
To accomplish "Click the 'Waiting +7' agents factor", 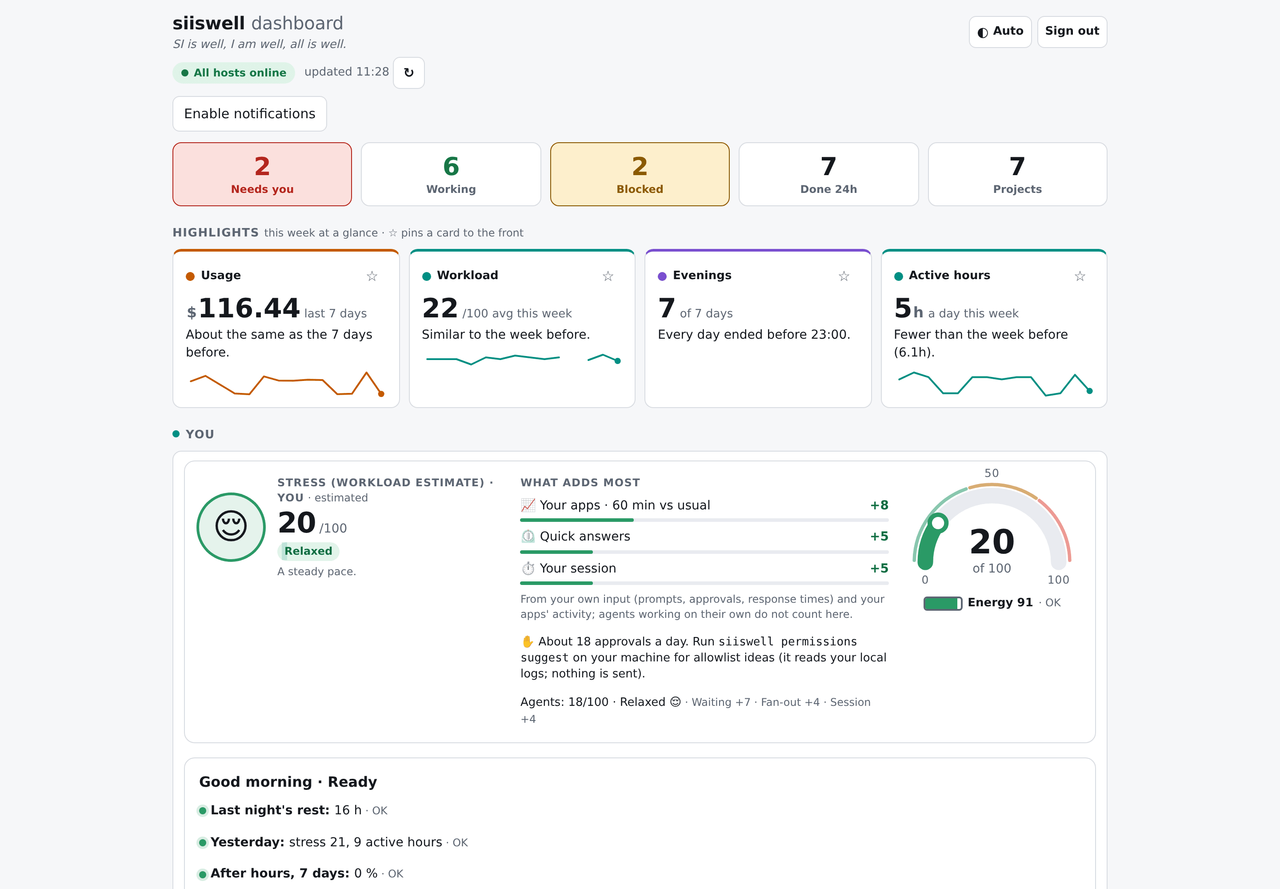I will point(721,702).
